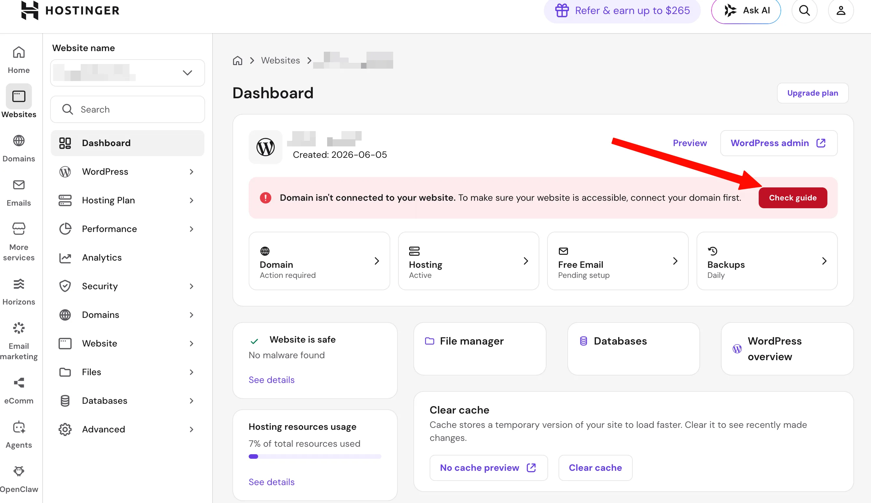Open the Domain Action required card

point(319,261)
